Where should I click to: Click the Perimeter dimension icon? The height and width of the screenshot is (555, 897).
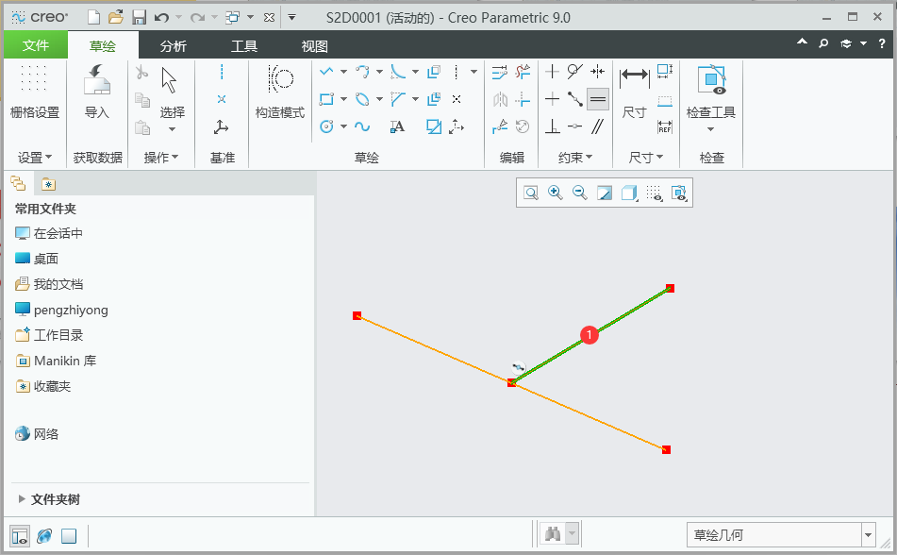(x=665, y=72)
